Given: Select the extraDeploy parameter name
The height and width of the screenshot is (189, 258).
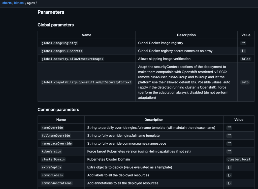Looking at the screenshot, I should coord(51,167).
